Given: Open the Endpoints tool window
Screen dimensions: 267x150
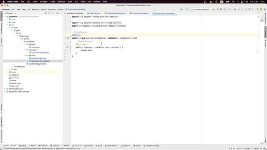Looking at the screenshot, I should tap(126, 146).
